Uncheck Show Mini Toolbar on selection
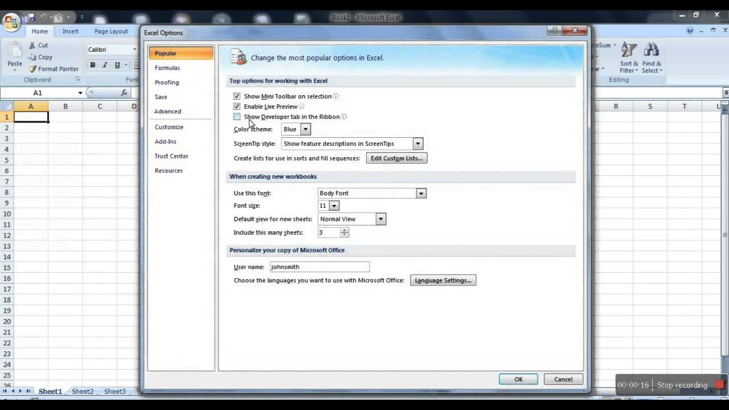 point(237,96)
